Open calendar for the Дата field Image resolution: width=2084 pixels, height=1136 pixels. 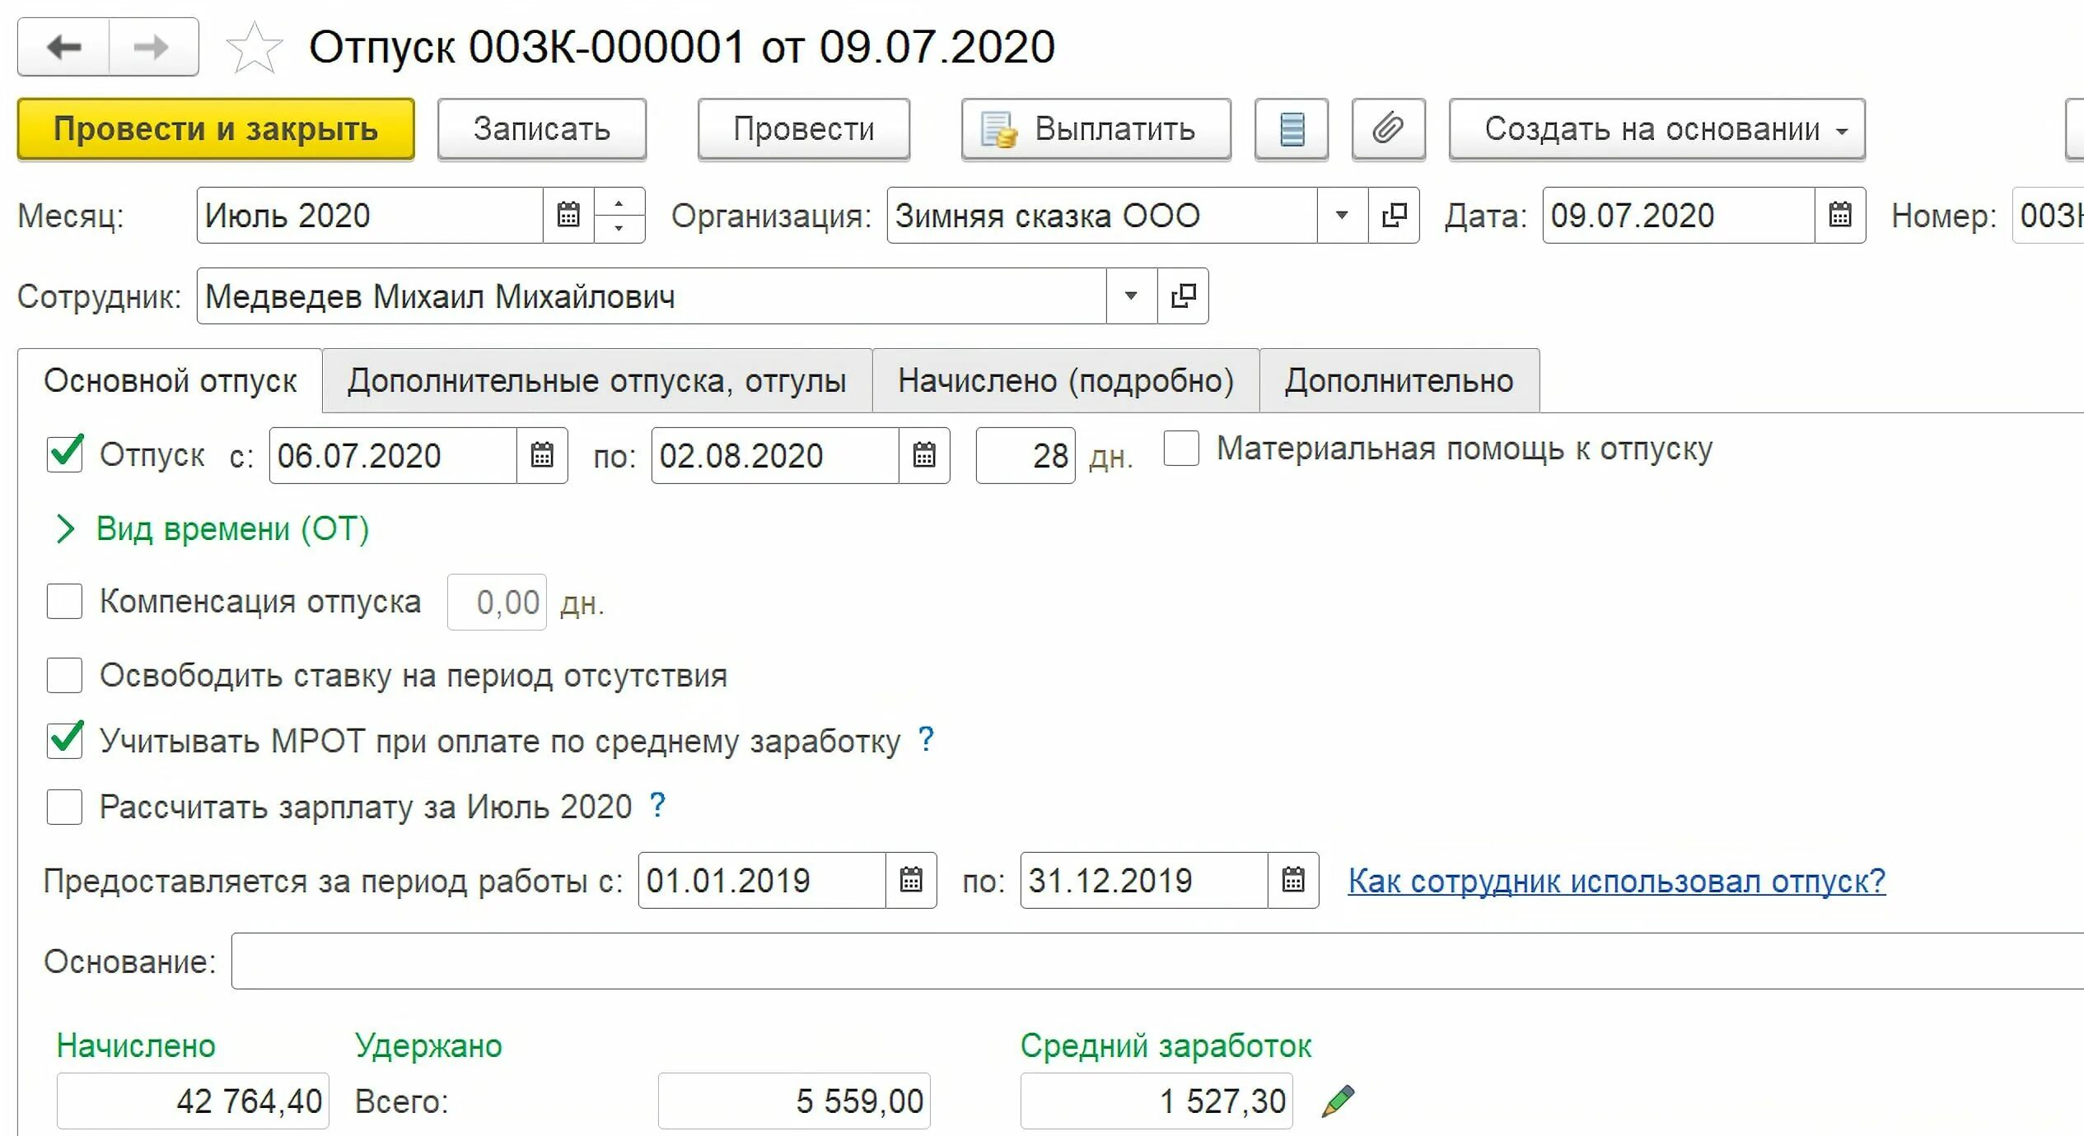(x=1840, y=215)
